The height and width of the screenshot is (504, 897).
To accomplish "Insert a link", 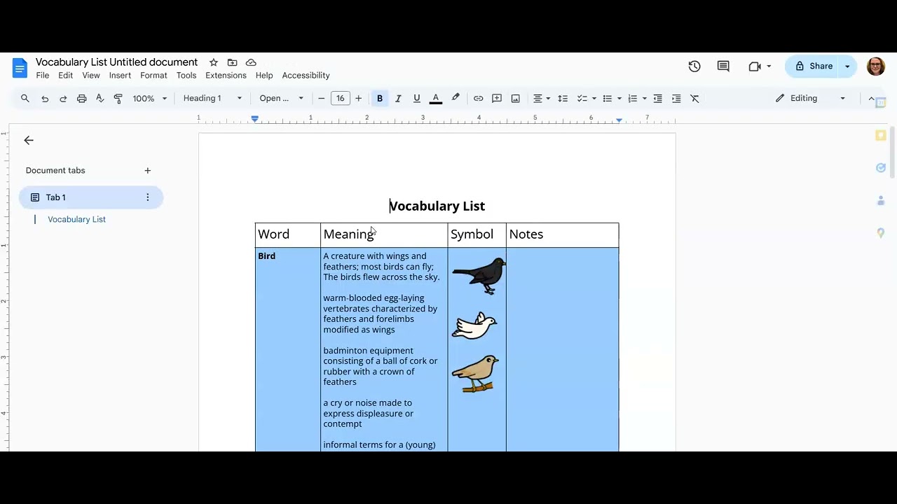I will [x=478, y=99].
